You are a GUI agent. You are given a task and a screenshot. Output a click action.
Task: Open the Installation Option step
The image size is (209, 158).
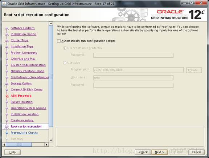24,34
